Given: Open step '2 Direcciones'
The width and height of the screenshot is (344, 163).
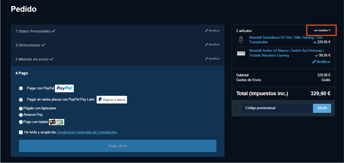Looking at the screenshot, I should pos(30,45).
